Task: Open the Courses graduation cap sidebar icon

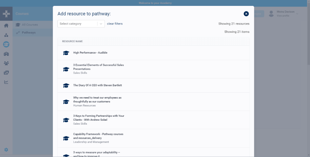Action: tap(6, 44)
